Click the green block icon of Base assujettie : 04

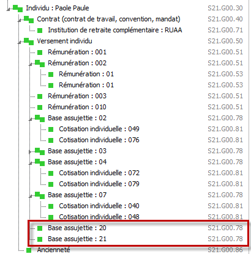[40, 162]
